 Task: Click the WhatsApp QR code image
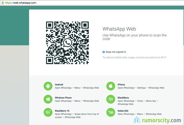click(x=67, y=43)
